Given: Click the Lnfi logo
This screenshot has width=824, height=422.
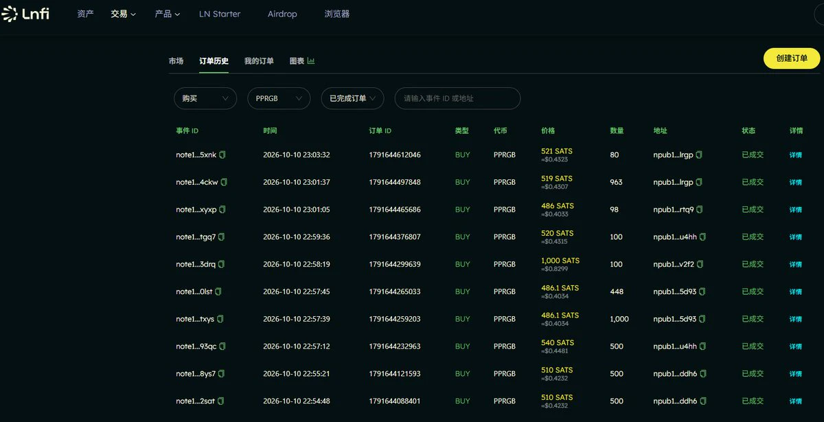Looking at the screenshot, I should [x=25, y=14].
